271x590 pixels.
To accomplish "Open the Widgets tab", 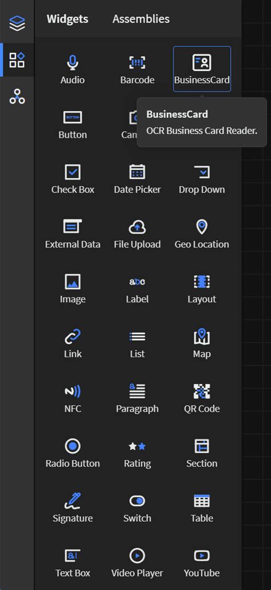I will click(x=67, y=19).
